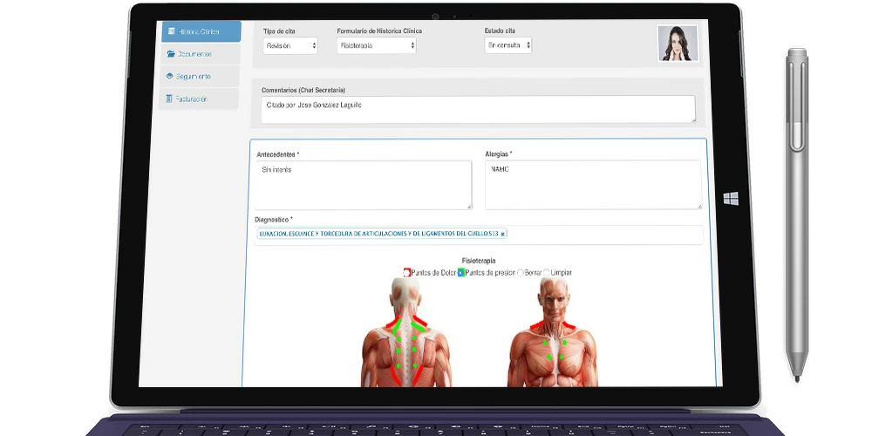Click the Documentos folder icon

[171, 54]
